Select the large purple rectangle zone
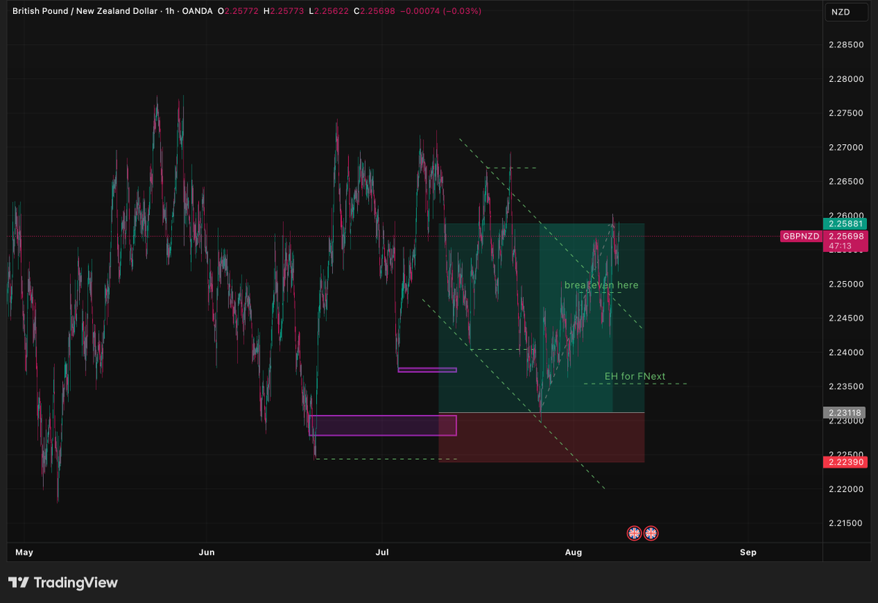 coord(383,425)
